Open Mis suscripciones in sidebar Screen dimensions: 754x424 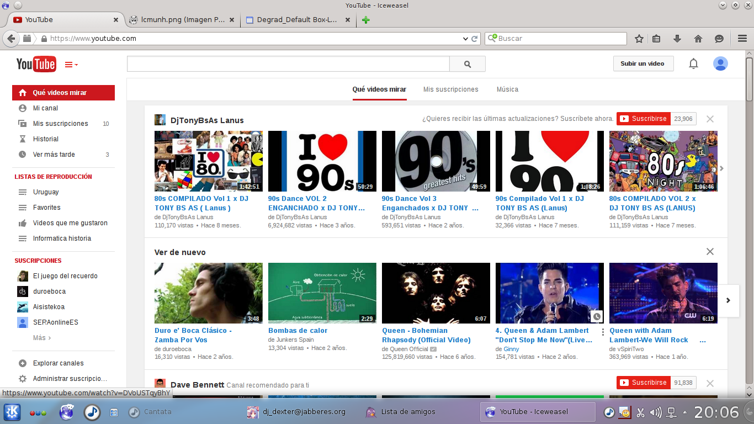tap(63, 124)
